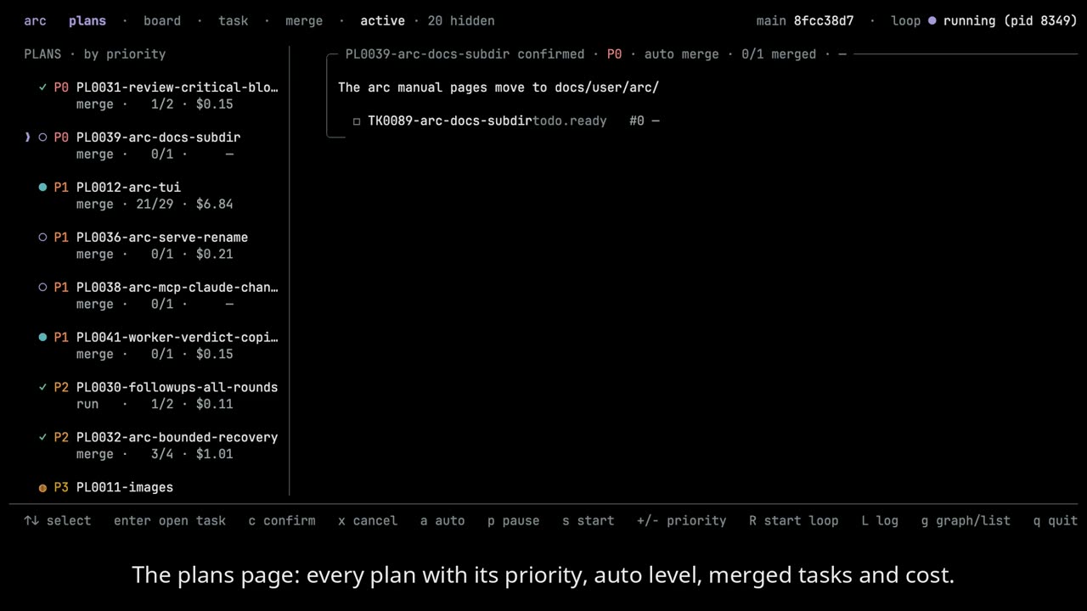Toggle 'g graph/list' view
Screen dimensions: 1087x611
[966, 521]
